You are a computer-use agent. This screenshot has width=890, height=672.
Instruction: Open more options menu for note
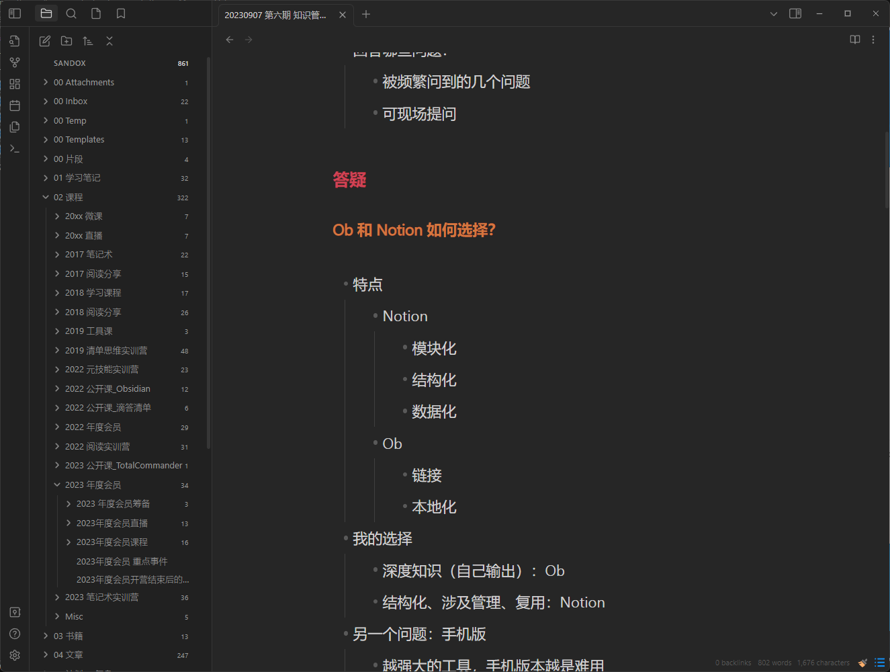[x=873, y=40]
